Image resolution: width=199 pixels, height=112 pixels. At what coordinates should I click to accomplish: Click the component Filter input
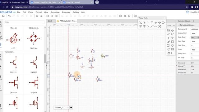[x=25, y=22]
